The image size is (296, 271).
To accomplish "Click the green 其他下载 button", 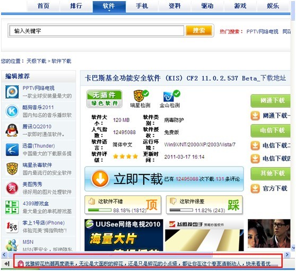I will (271, 173).
